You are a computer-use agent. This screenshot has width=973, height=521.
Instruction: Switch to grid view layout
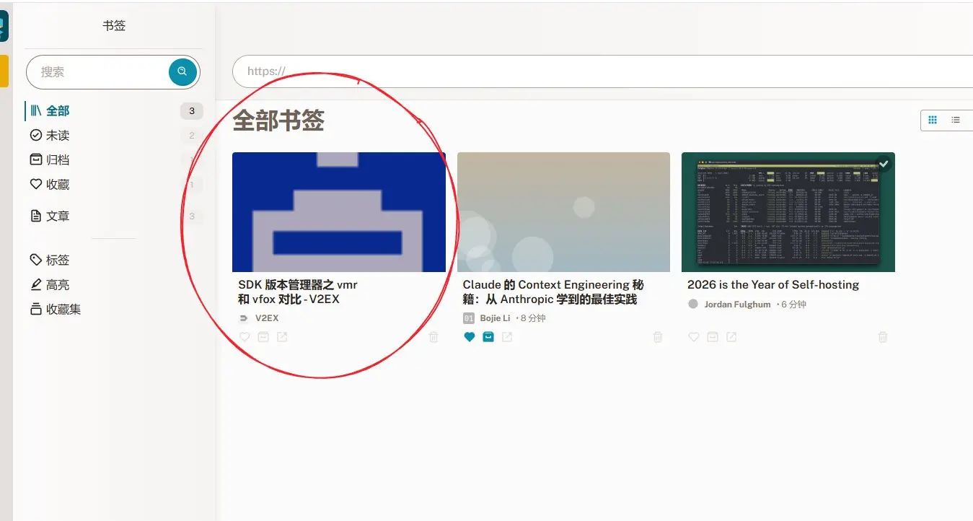[x=933, y=120]
